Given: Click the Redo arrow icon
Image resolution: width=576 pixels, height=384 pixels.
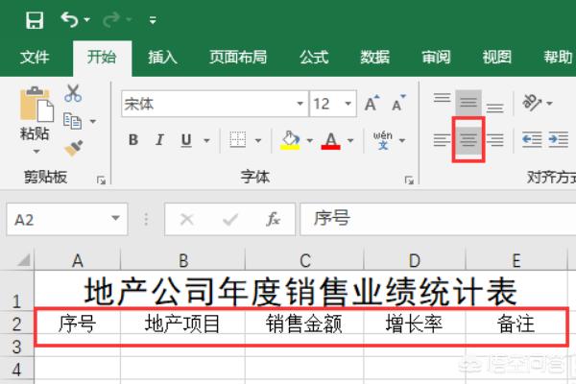Looking at the screenshot, I should pos(111,19).
